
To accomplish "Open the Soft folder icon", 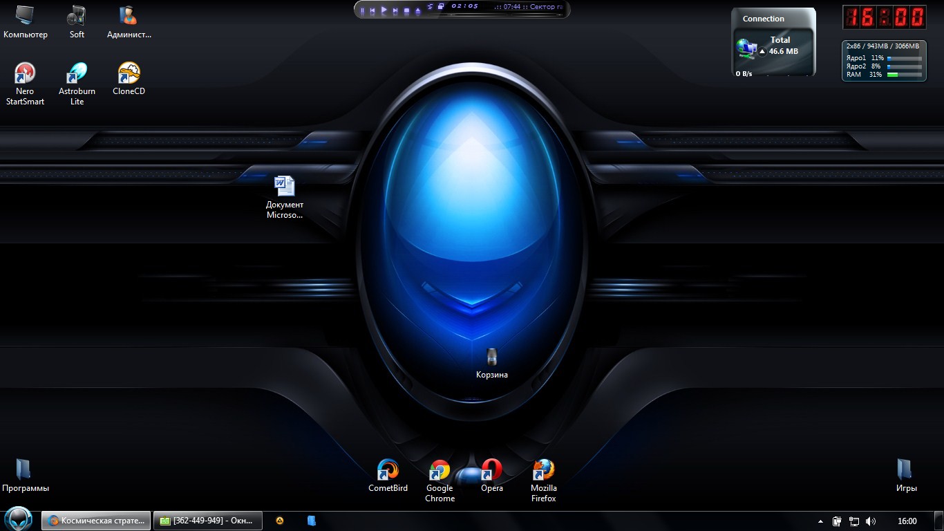I will click(77, 22).
